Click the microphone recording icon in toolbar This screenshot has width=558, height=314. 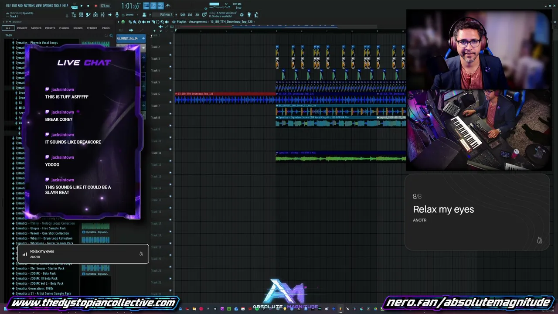pos(117,15)
